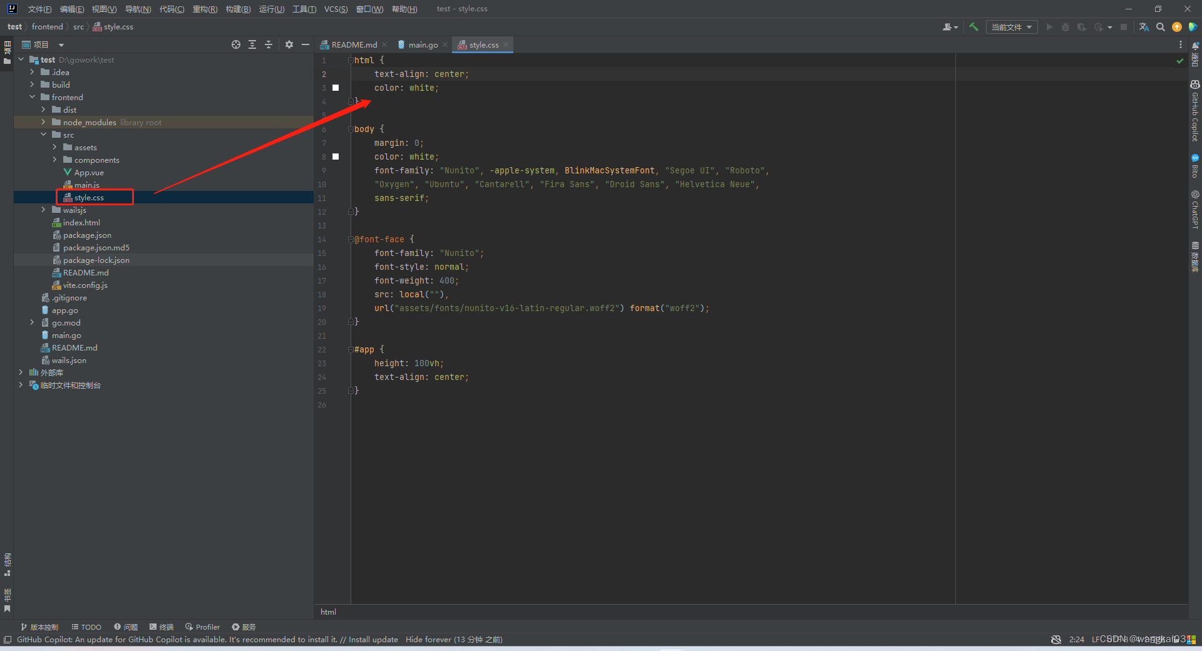Viewport: 1202px width, 651px height.
Task: Open the 当前文件 run configuration dropdown
Action: coord(1012,27)
